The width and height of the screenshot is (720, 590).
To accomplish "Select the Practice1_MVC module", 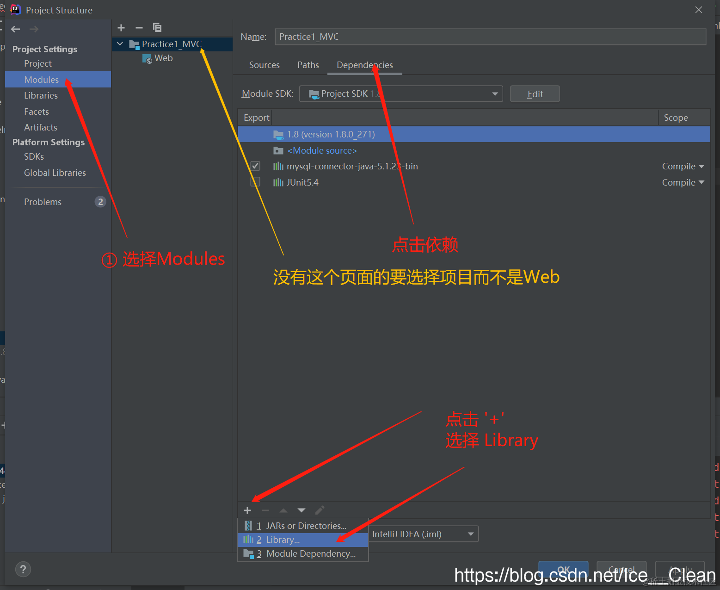I will (x=172, y=44).
